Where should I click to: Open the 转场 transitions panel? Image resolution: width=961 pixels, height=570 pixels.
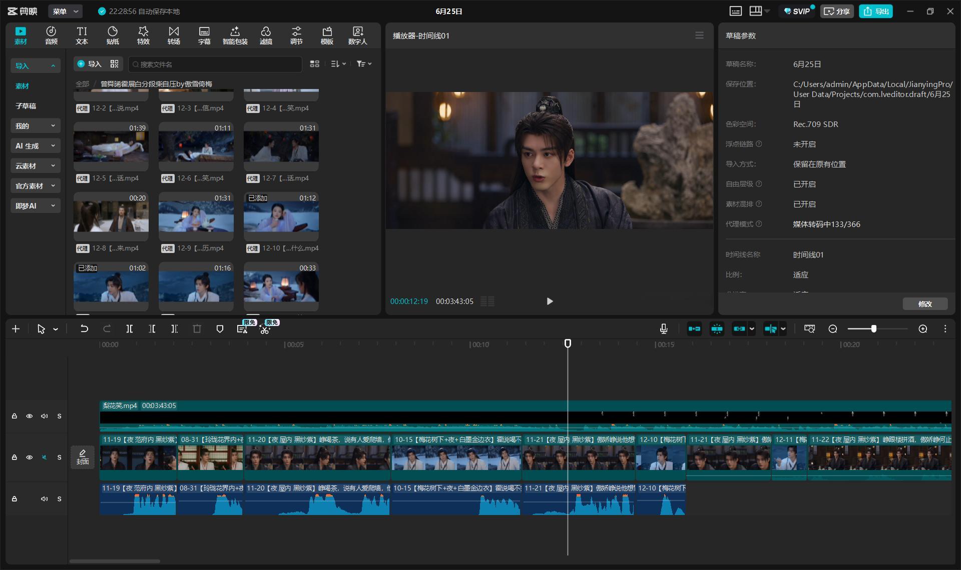coord(174,35)
